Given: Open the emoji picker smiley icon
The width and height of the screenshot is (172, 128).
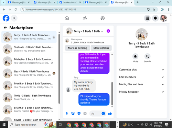Looking at the screenshot, I should click(103, 114).
